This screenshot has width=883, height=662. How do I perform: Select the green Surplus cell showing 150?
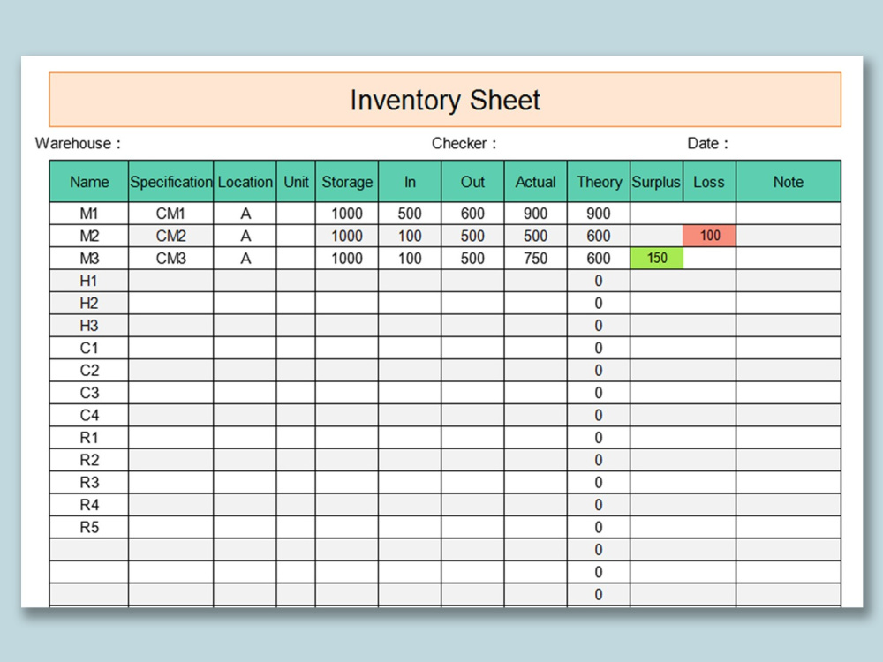[657, 259]
